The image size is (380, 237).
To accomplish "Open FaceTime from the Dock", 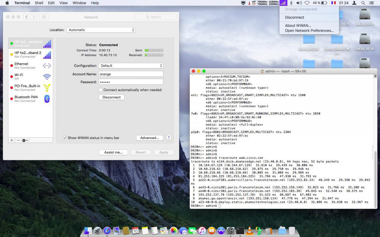I will coord(193,230).
